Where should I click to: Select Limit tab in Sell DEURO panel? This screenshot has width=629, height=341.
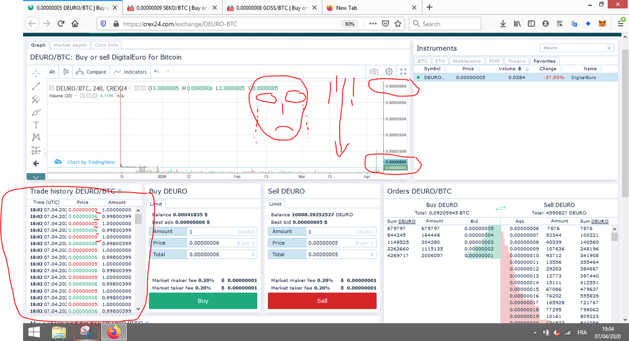[x=275, y=204]
